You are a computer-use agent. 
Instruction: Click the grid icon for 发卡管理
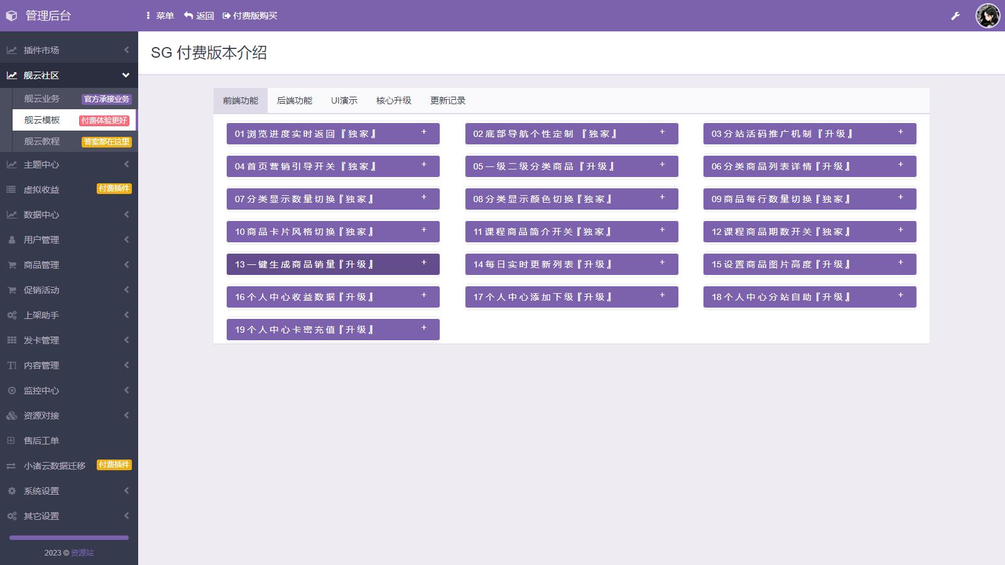pyautogui.click(x=11, y=340)
